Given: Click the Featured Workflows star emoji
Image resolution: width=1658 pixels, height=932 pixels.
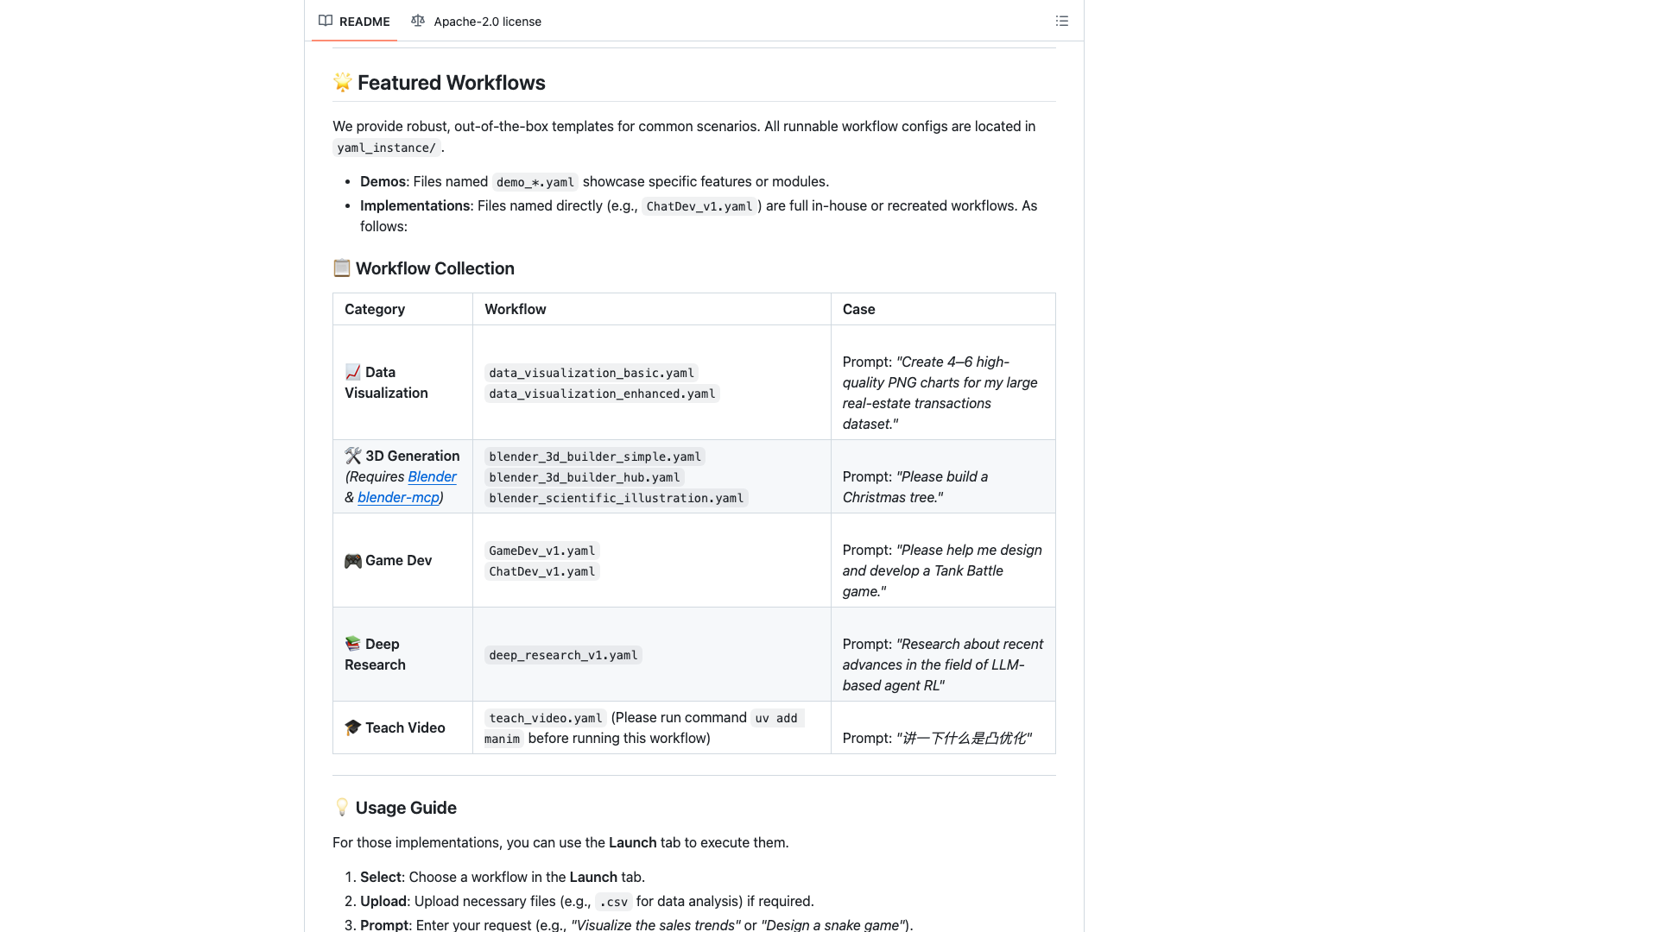Looking at the screenshot, I should 342,82.
